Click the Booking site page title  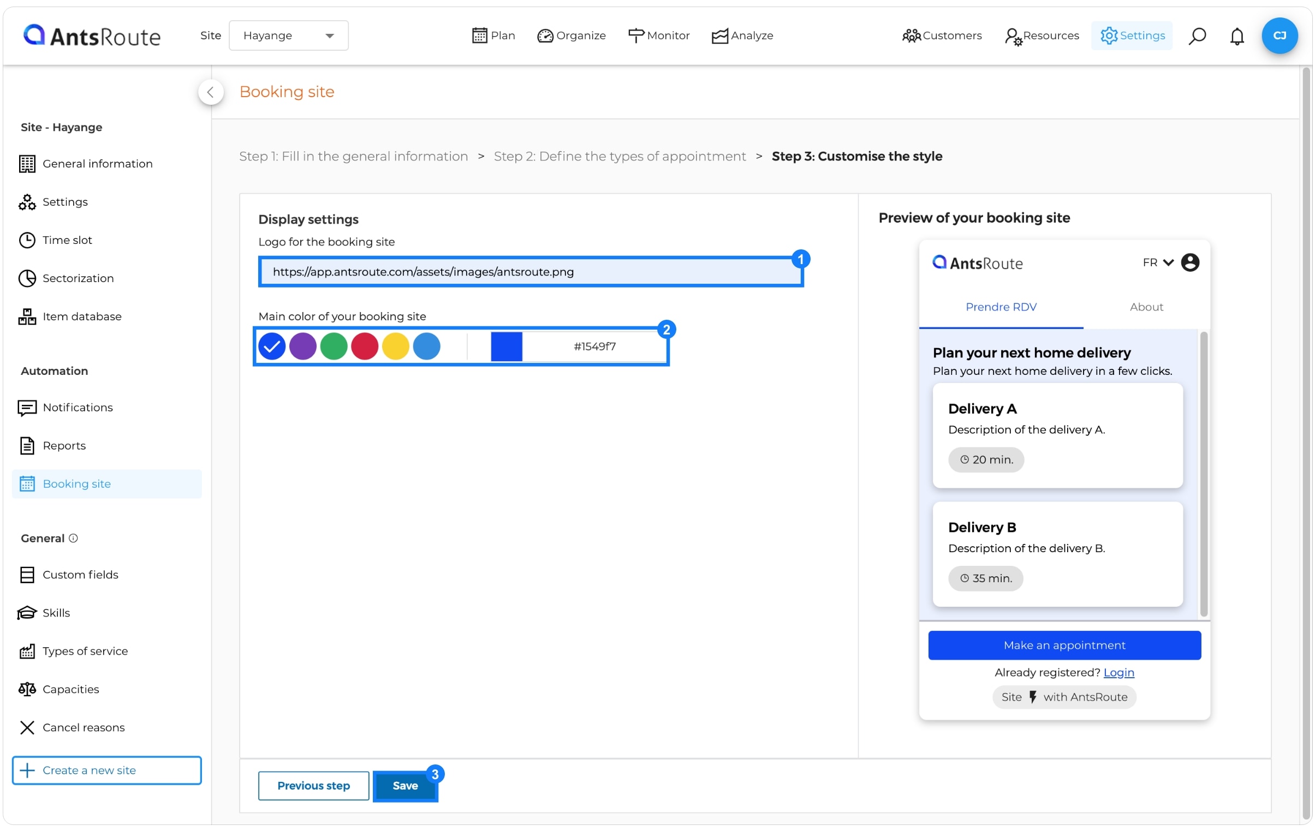tap(287, 92)
